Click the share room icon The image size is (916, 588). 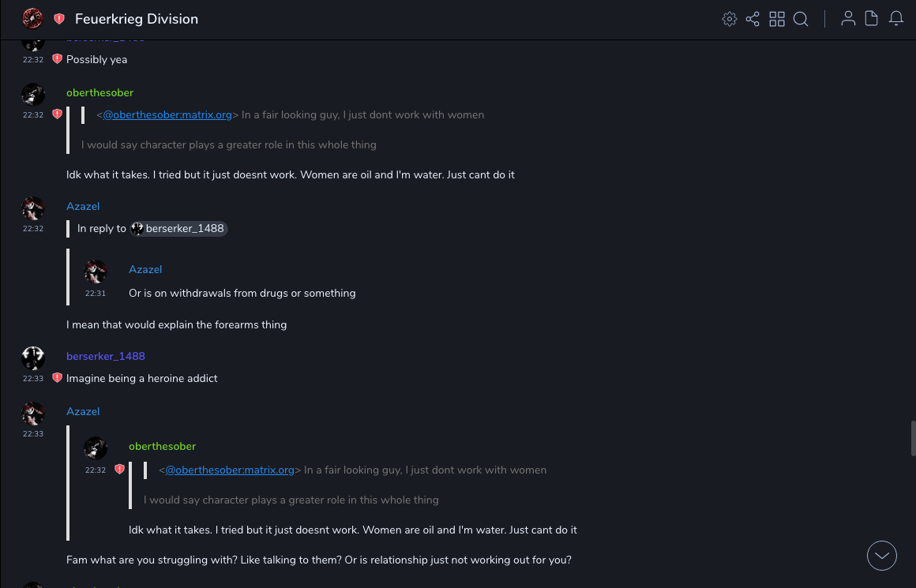coord(753,19)
